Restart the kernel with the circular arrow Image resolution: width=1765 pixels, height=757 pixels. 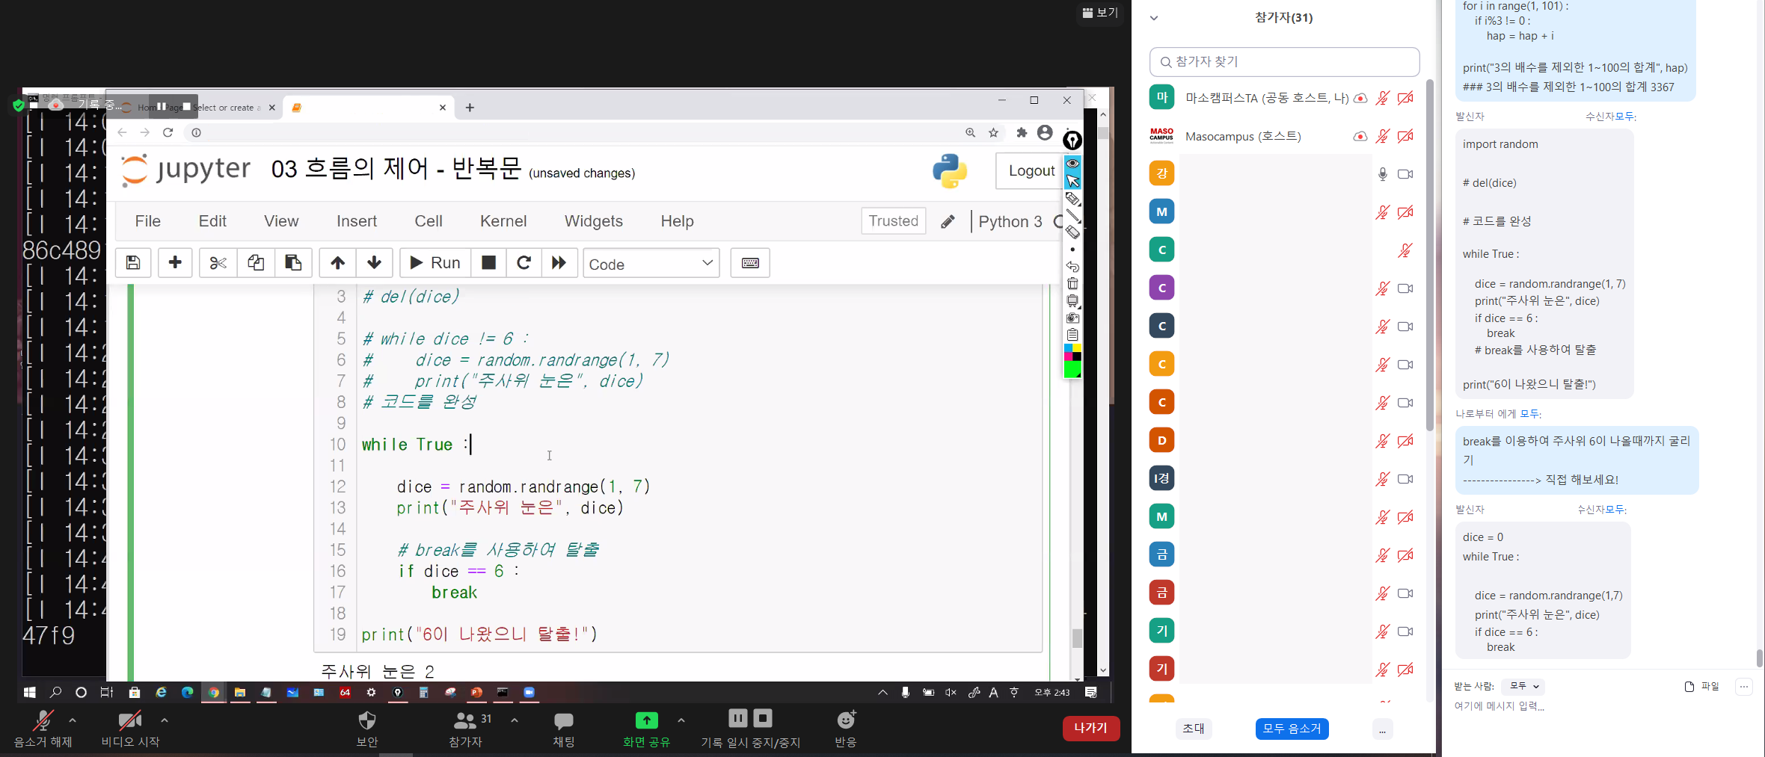click(524, 263)
